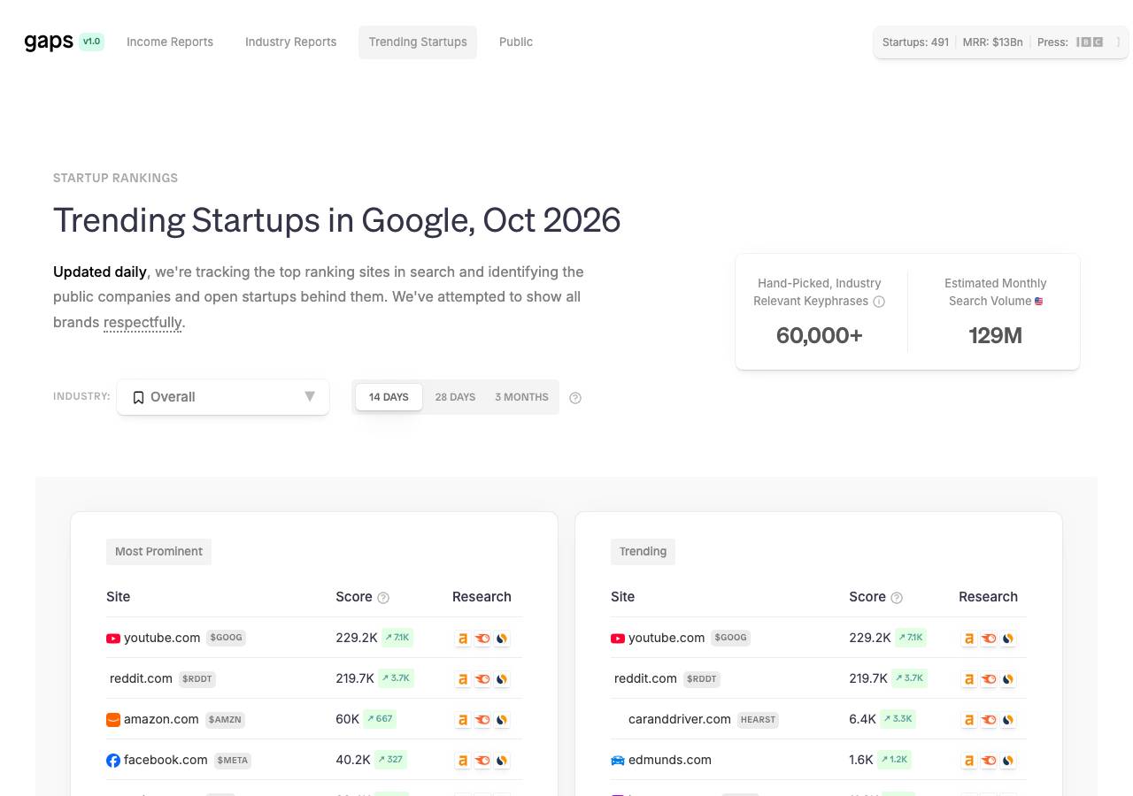Click the help icon beside 3 MONTHS

coord(575,398)
